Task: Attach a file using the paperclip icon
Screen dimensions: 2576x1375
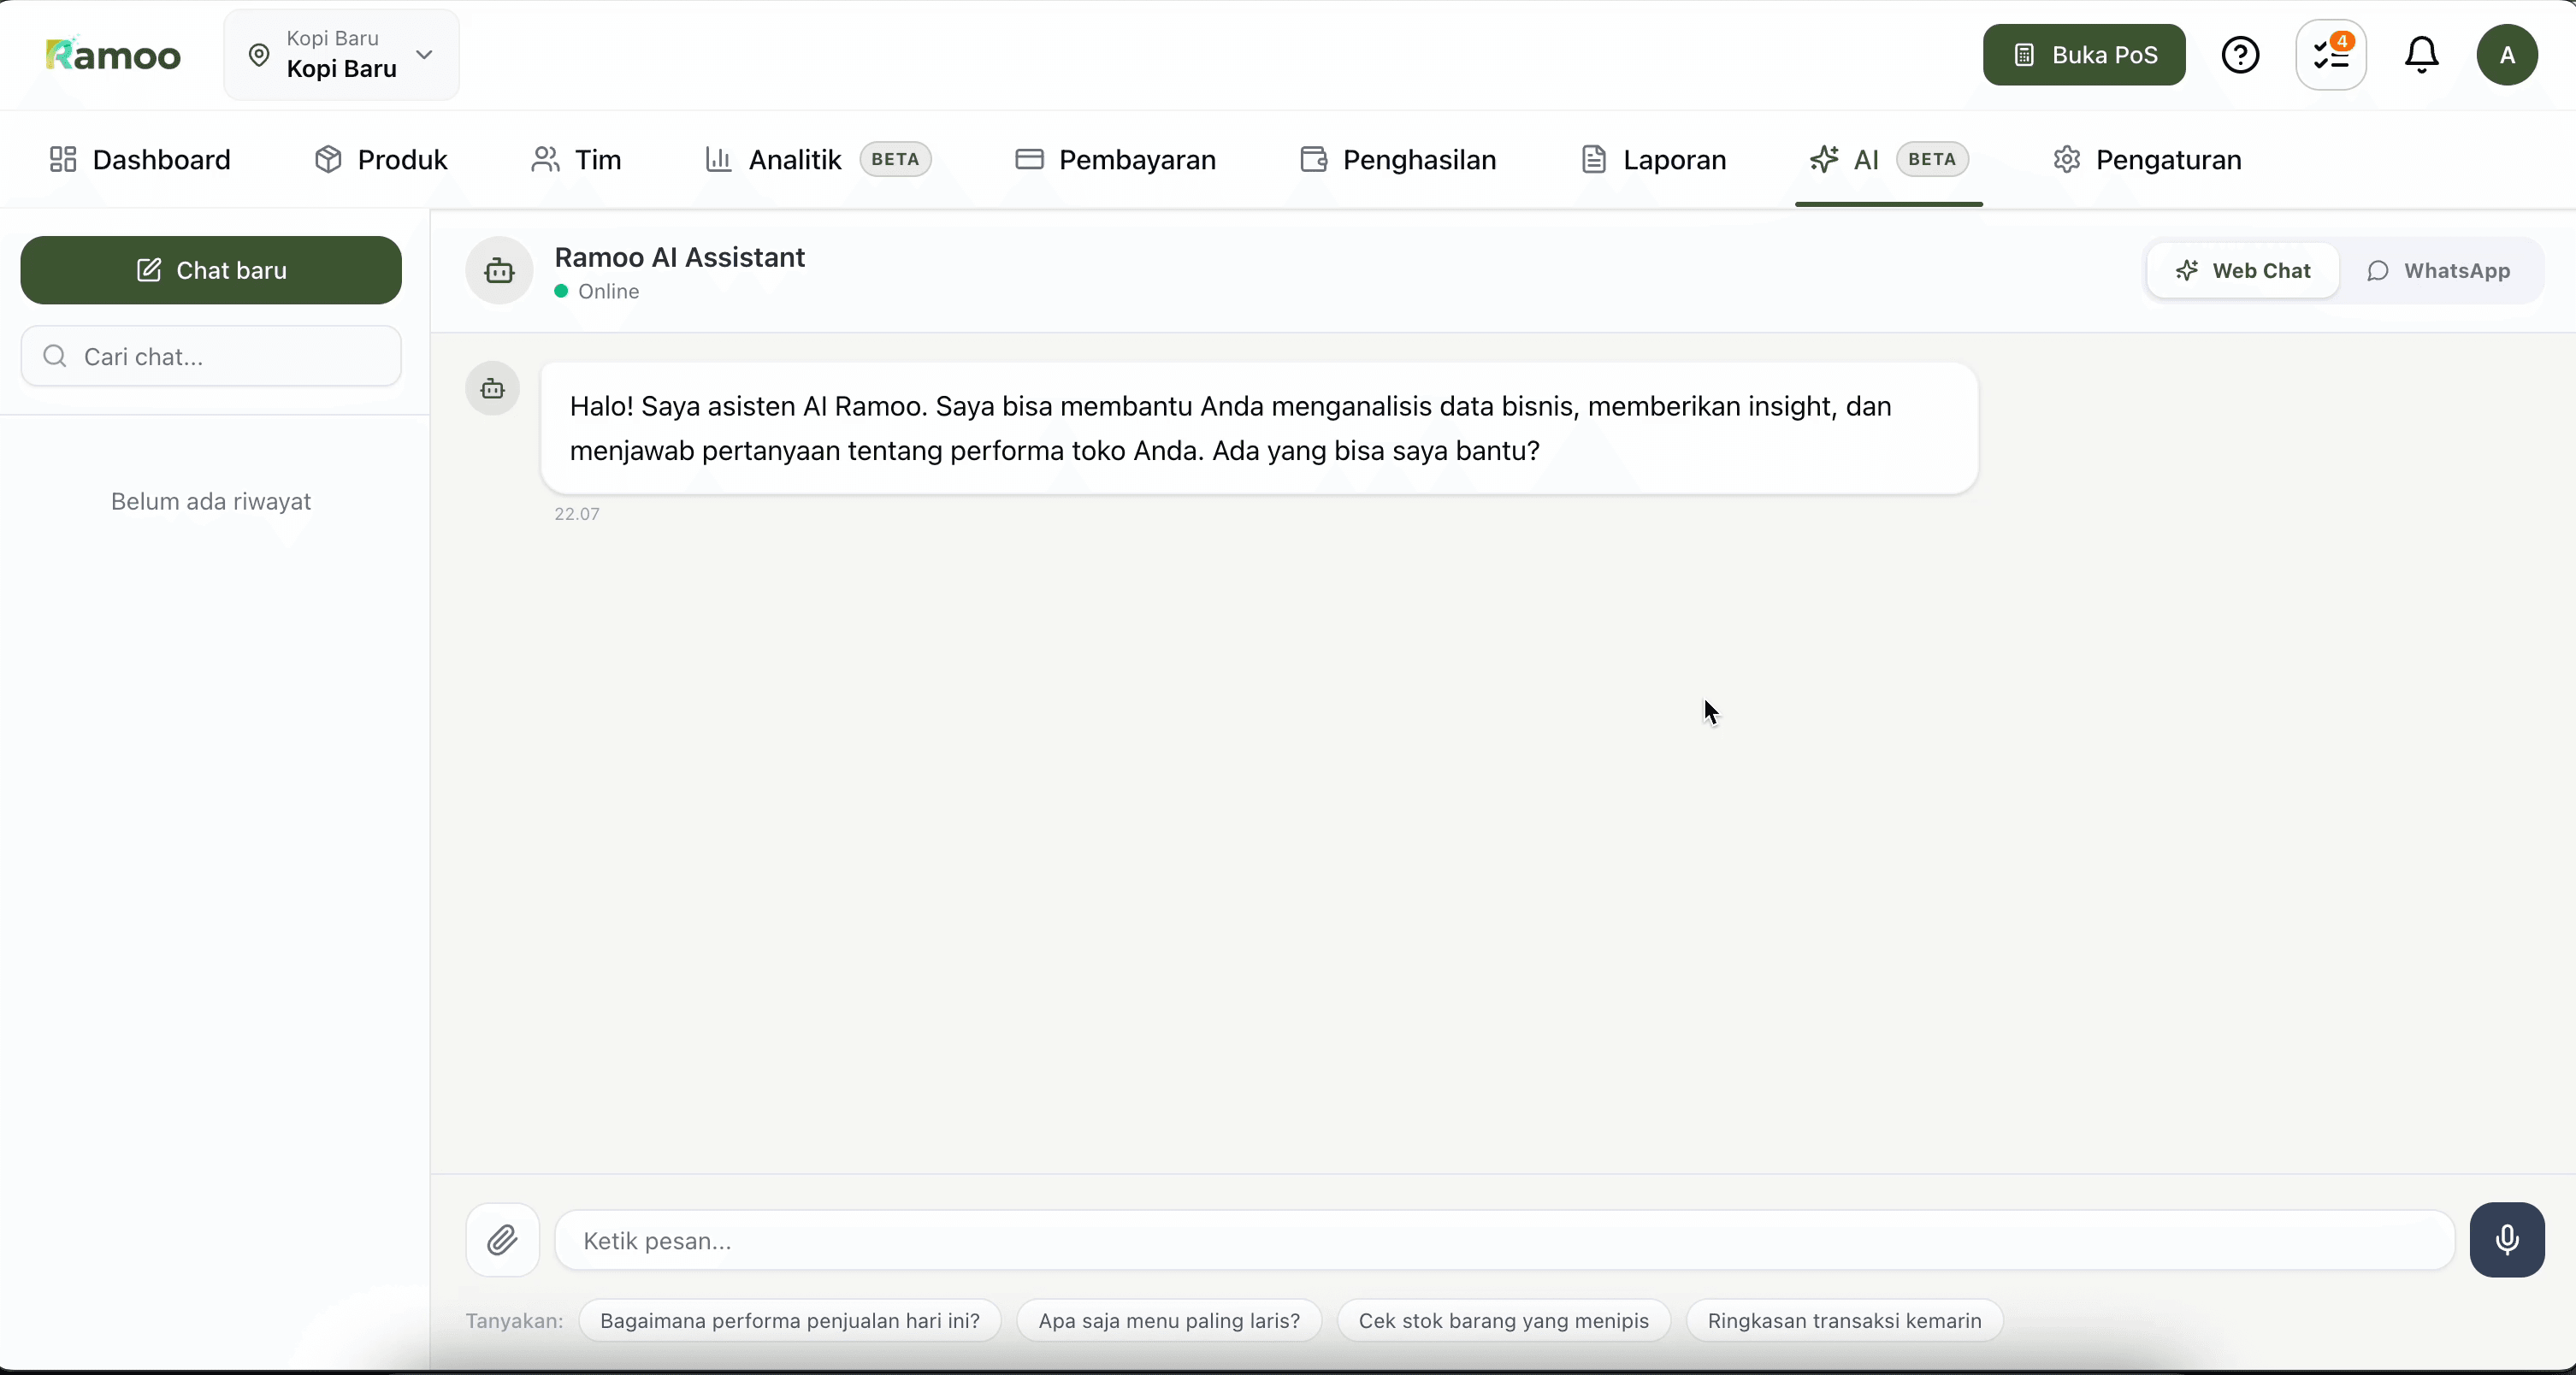Action: [502, 1240]
